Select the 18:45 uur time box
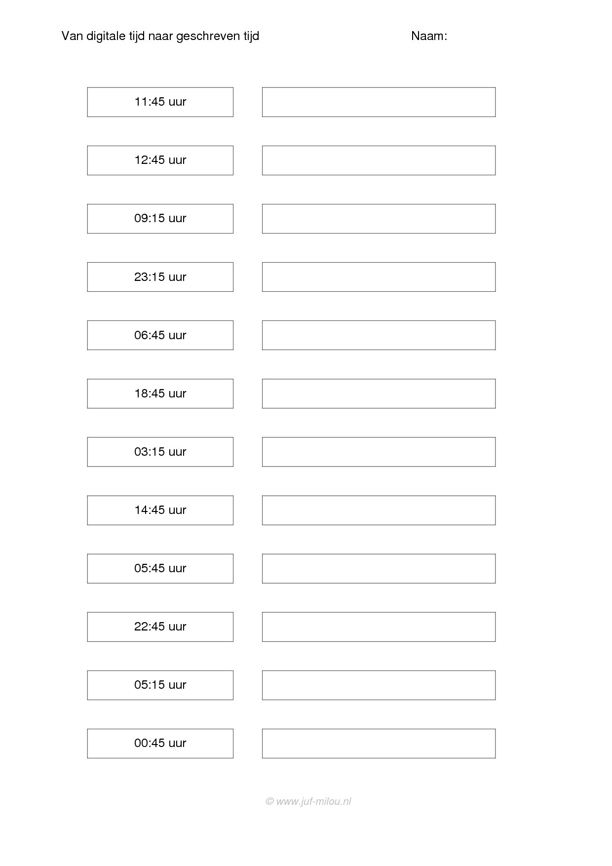This screenshot has width=612, height=866. pyautogui.click(x=160, y=394)
